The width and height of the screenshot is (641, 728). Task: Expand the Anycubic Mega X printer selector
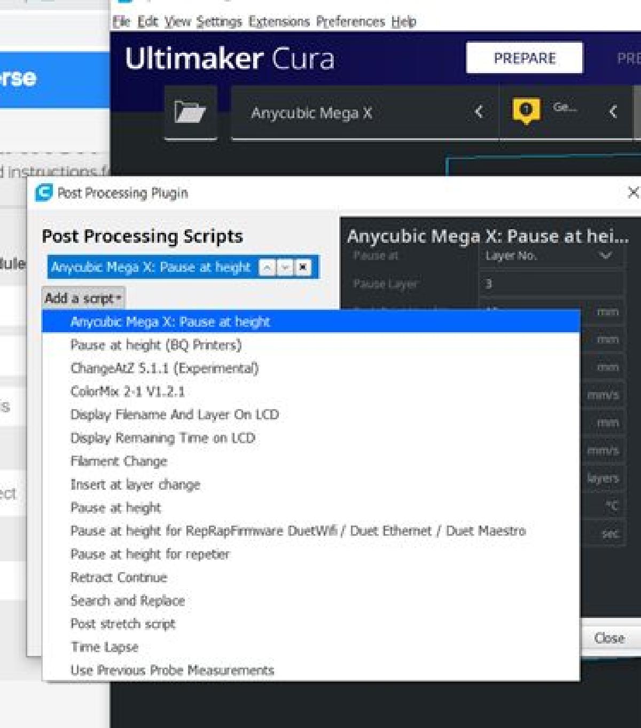click(478, 112)
